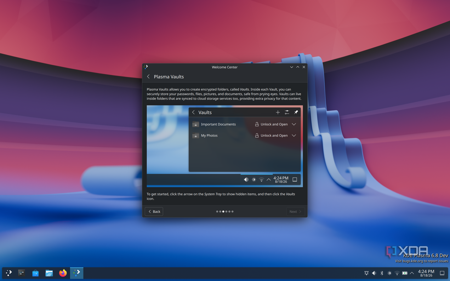Open the Discover software store icon
Image resolution: width=450 pixels, height=281 pixels.
point(35,273)
